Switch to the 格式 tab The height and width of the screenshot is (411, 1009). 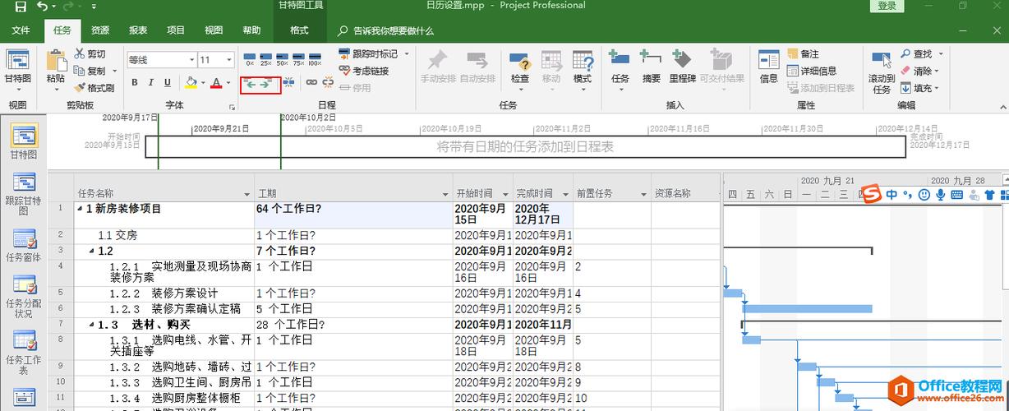[299, 30]
